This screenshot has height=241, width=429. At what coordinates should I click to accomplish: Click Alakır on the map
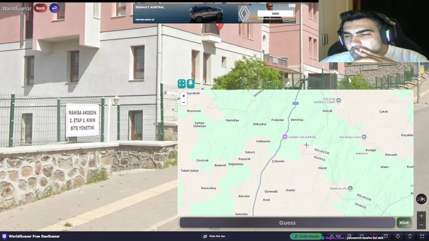384,167
